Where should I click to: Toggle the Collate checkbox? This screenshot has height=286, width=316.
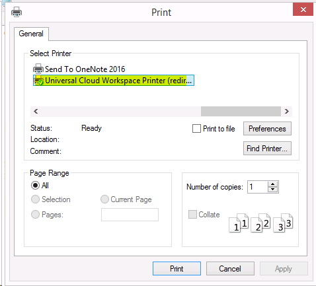coord(192,214)
